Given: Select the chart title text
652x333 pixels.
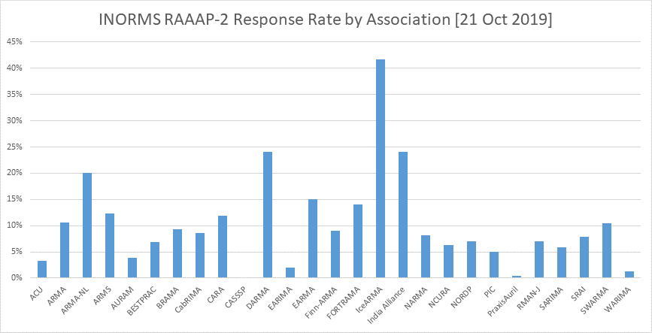Looking at the screenshot, I should coord(326,20).
